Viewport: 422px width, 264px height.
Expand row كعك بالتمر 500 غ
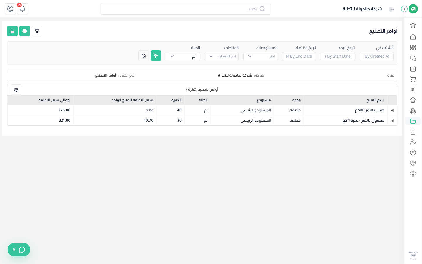pos(392,110)
